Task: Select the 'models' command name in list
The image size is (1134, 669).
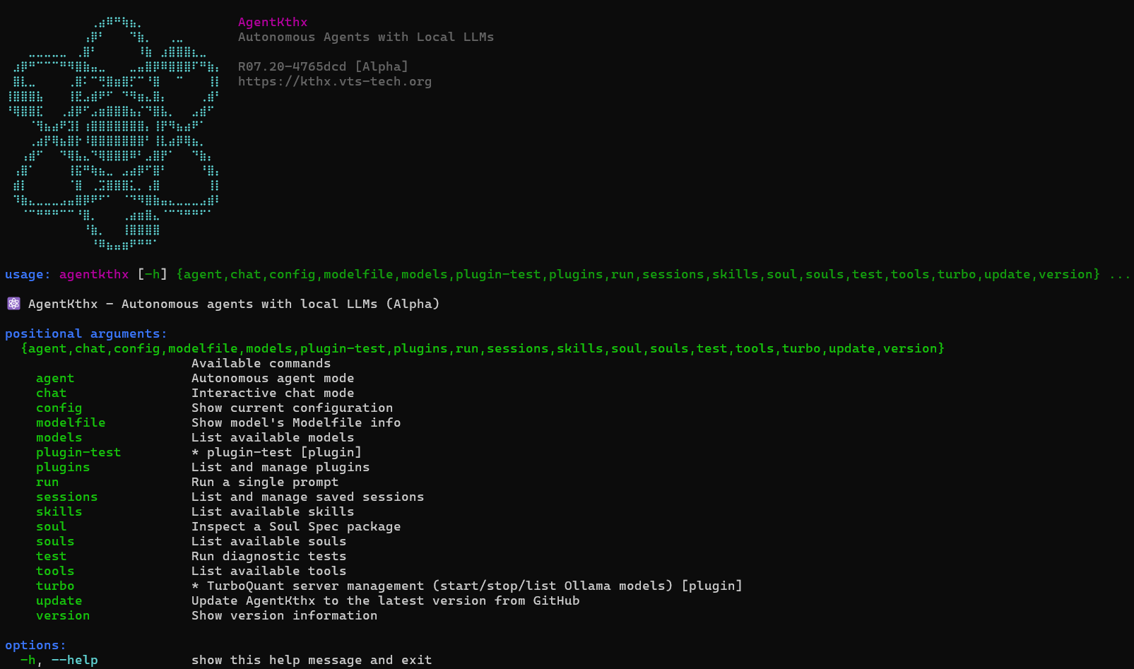Action: [x=59, y=437]
